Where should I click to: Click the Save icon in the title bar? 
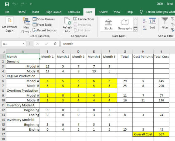click(7, 4)
